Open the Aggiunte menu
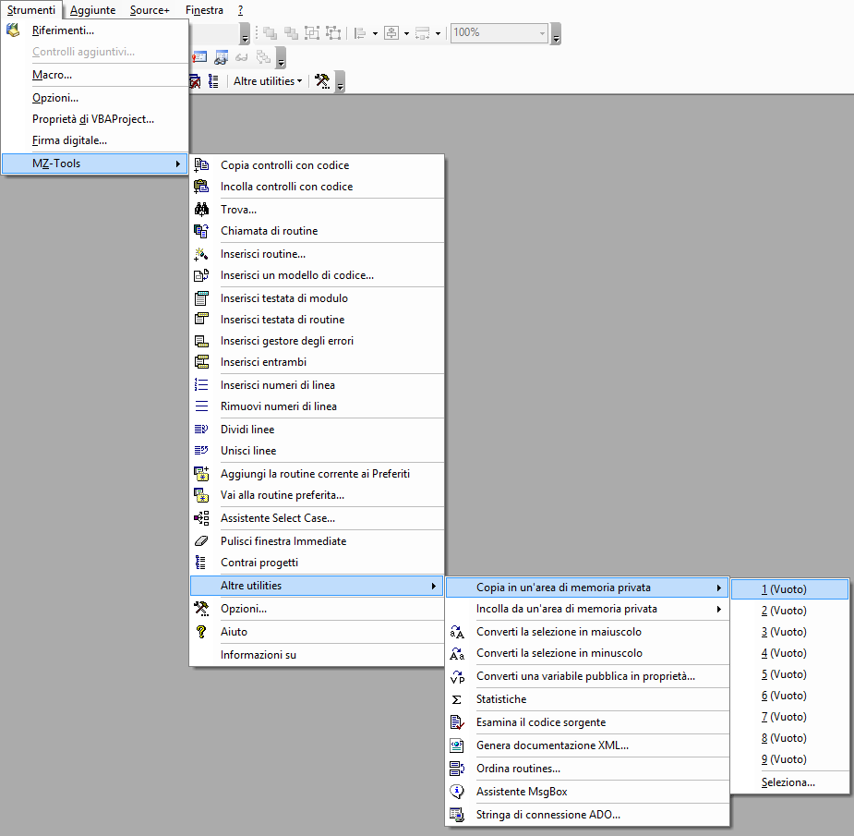This screenshot has width=854, height=836. (92, 10)
